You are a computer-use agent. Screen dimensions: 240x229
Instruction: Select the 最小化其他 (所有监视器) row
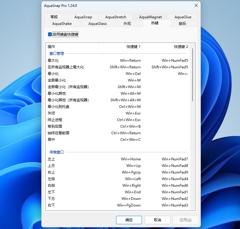(118, 100)
